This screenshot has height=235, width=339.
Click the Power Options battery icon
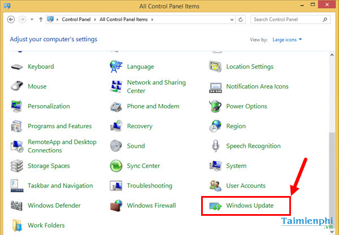[x=215, y=106]
